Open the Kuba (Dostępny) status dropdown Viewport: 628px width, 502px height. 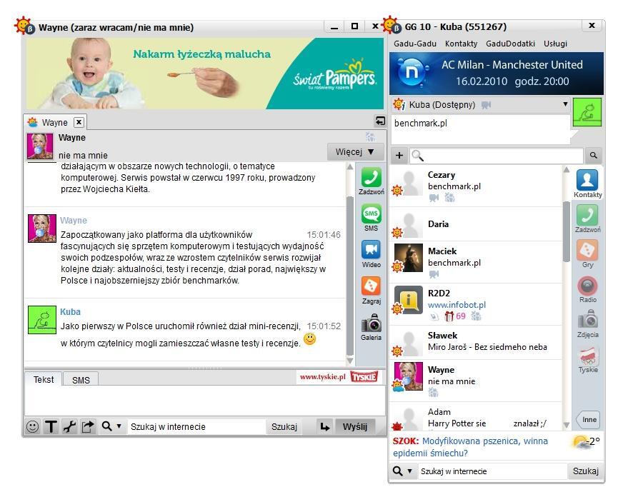[565, 104]
